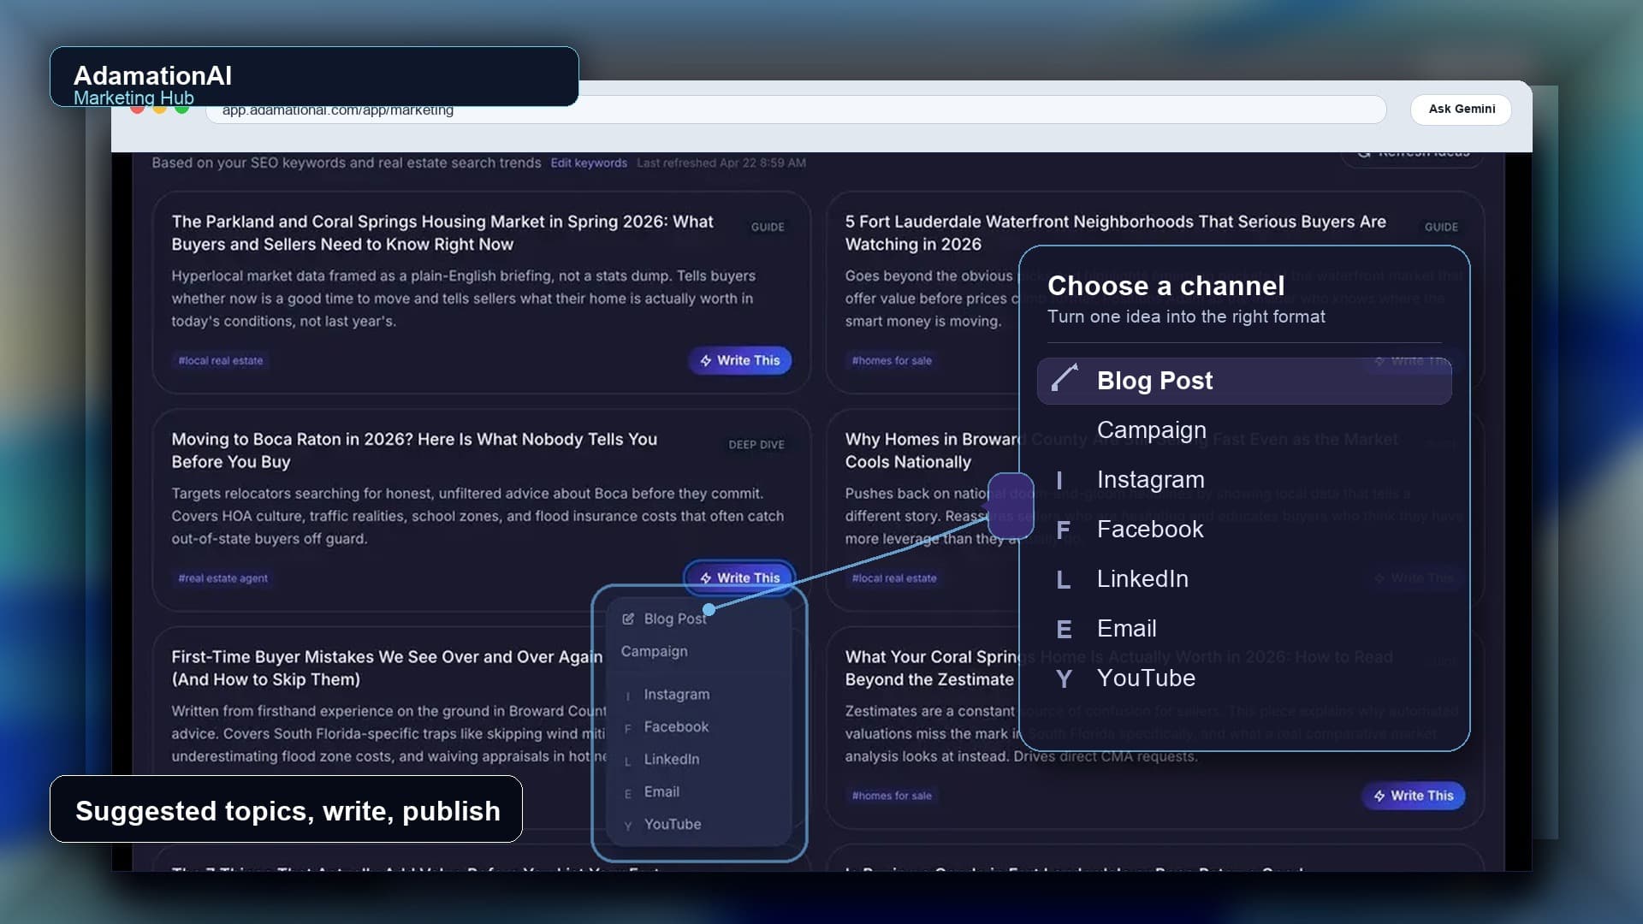Screen dimensions: 1643x924
Task: Click the GUIDE badge on the Parkland card
Action: (768, 227)
